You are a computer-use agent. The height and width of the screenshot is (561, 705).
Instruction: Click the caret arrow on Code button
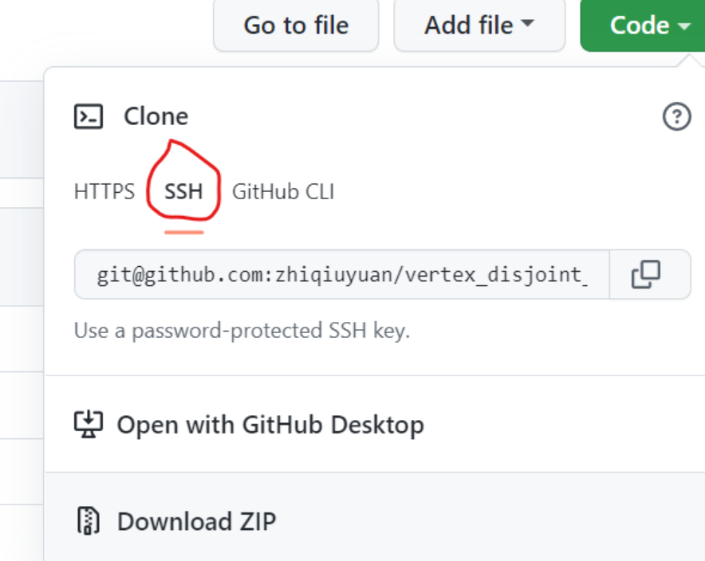tap(684, 25)
